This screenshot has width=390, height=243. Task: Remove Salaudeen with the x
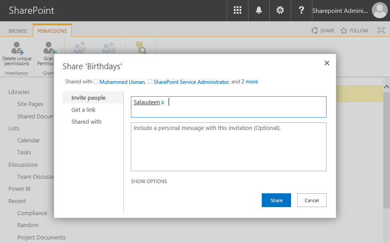162,102
